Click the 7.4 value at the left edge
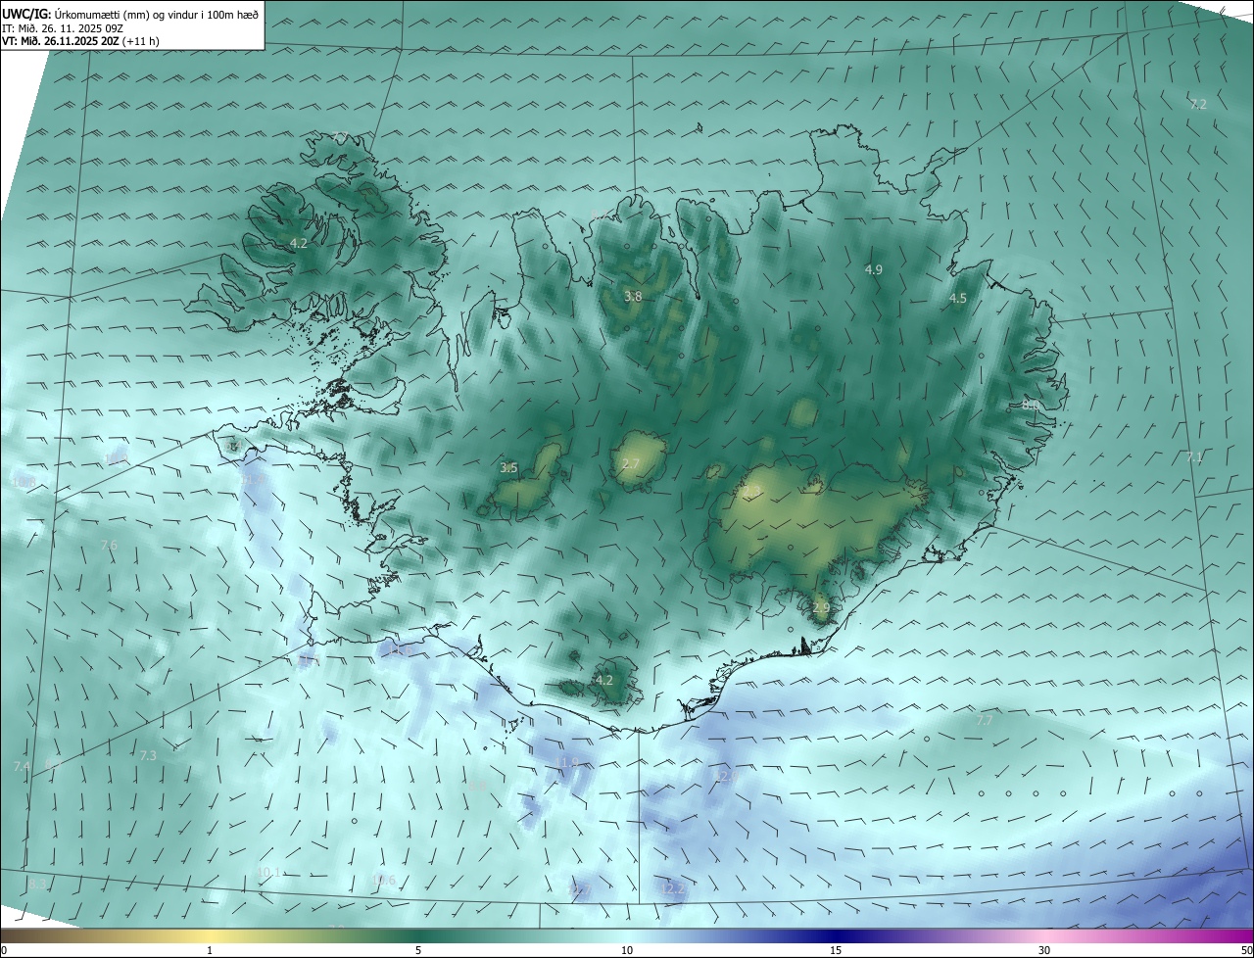The image size is (1254, 958). (22, 766)
